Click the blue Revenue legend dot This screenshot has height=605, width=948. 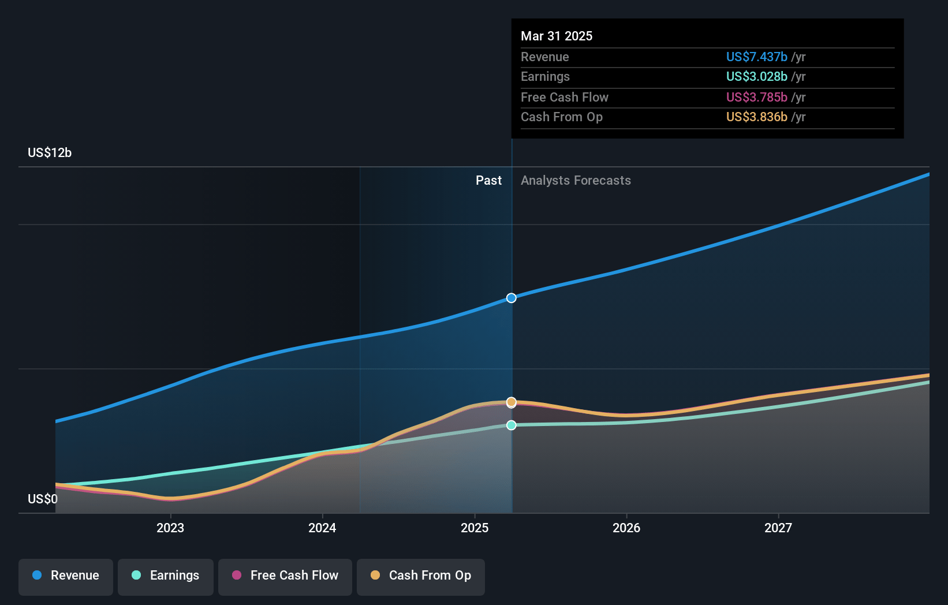[37, 575]
